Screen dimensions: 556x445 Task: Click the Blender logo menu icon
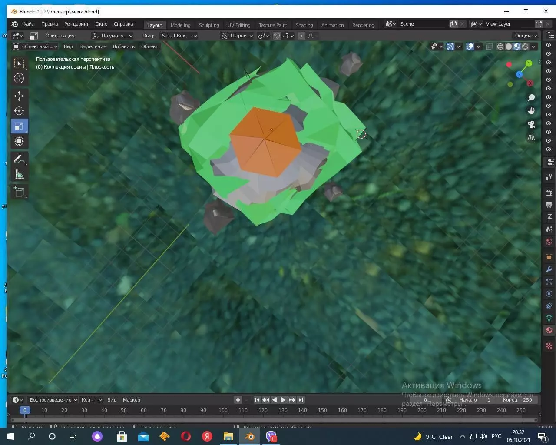pos(14,24)
